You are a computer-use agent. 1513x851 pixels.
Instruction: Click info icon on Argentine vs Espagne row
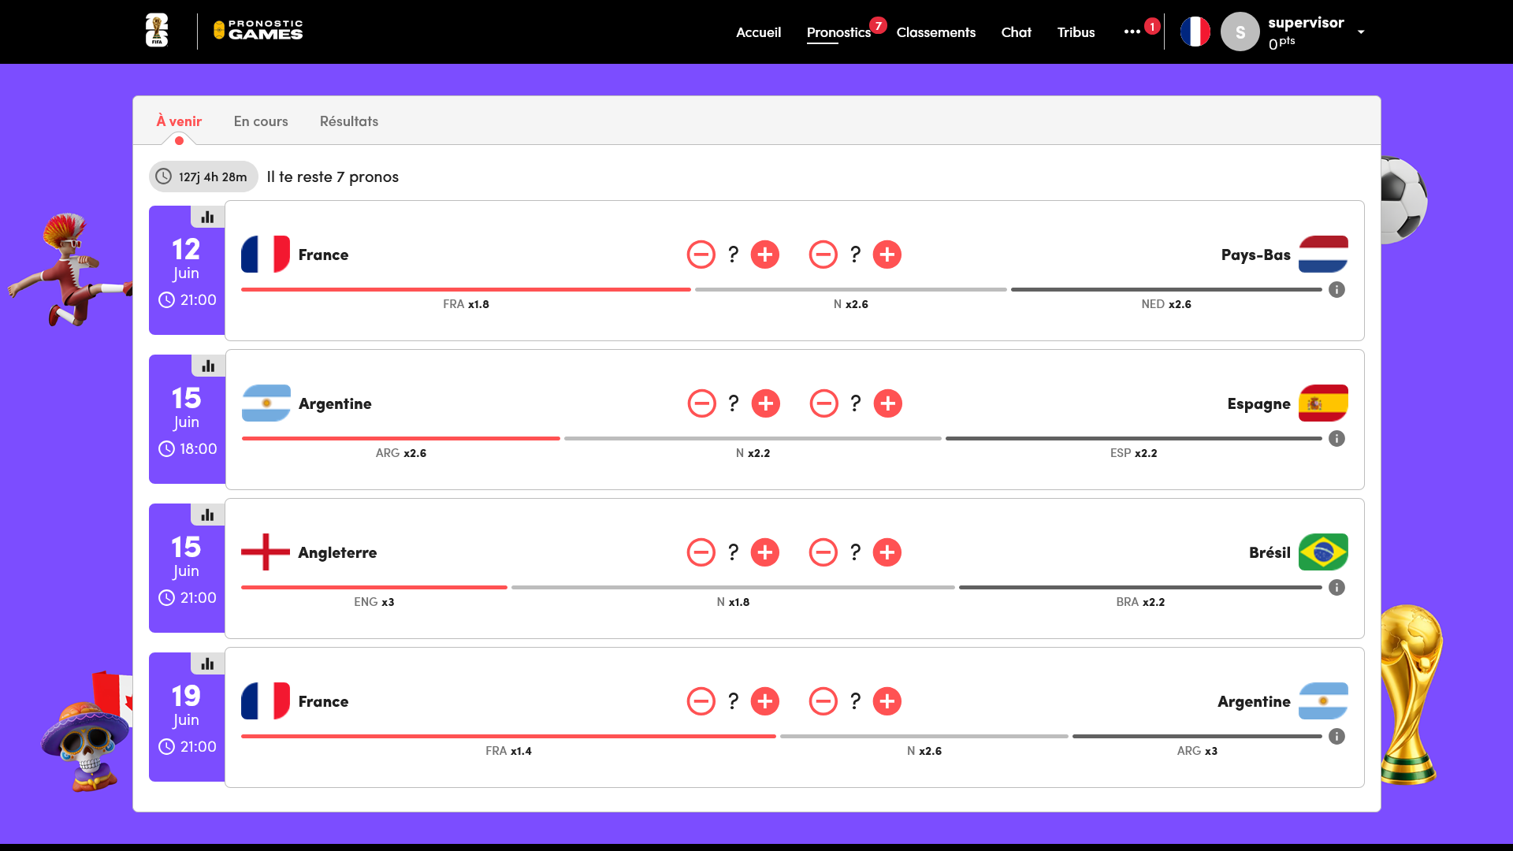(x=1336, y=439)
